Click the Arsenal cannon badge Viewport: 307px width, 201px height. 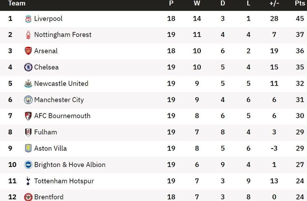(x=28, y=51)
